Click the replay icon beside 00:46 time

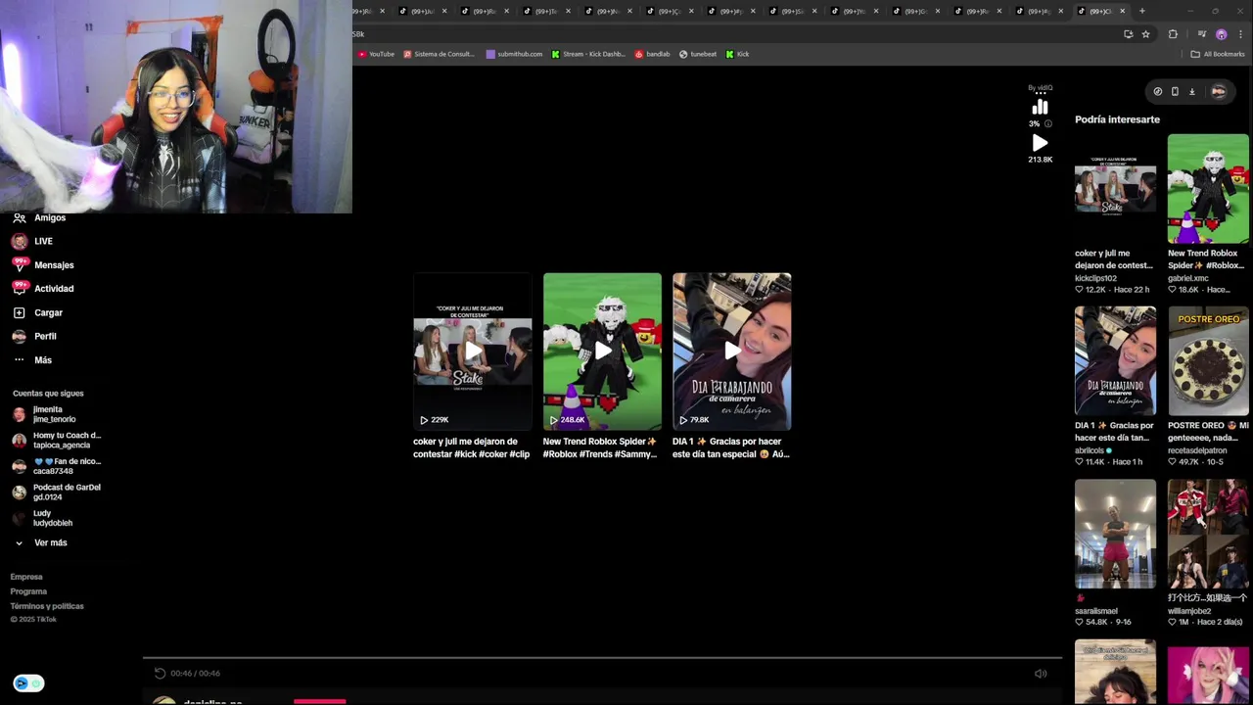point(161,673)
